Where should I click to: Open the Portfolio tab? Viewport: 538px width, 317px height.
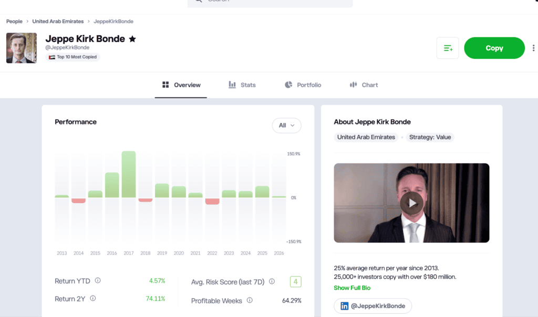tap(303, 85)
